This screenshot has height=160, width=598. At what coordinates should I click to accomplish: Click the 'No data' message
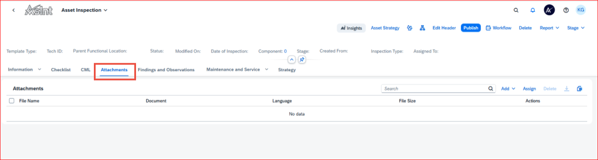(297, 114)
